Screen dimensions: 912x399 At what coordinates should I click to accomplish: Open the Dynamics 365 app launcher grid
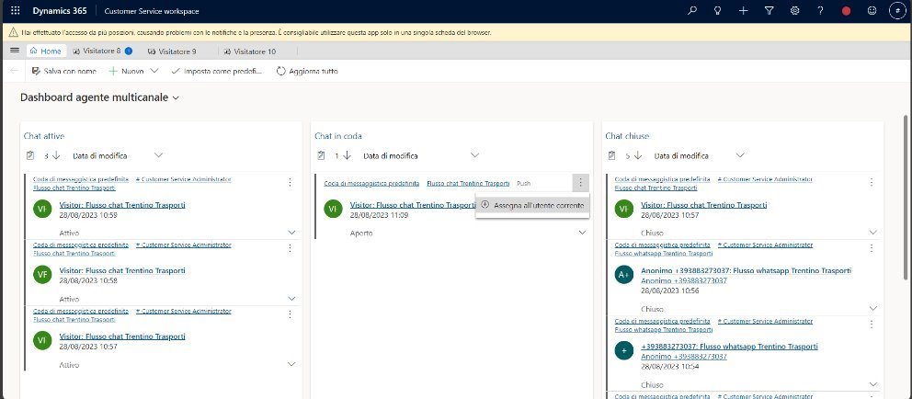14,10
